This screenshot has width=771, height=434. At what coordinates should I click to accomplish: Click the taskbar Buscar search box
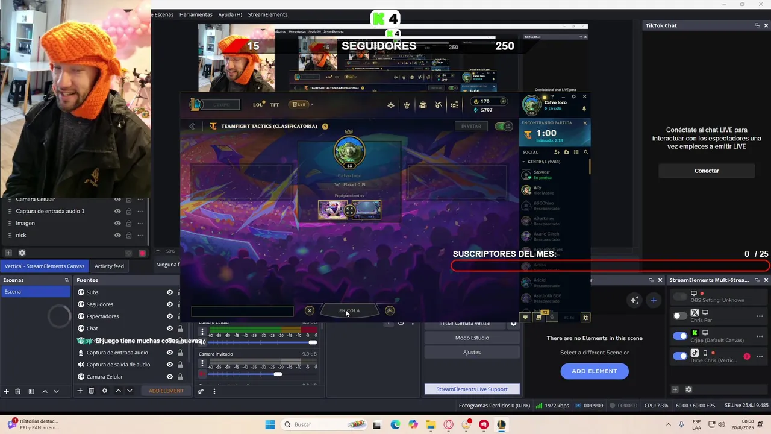click(x=324, y=425)
